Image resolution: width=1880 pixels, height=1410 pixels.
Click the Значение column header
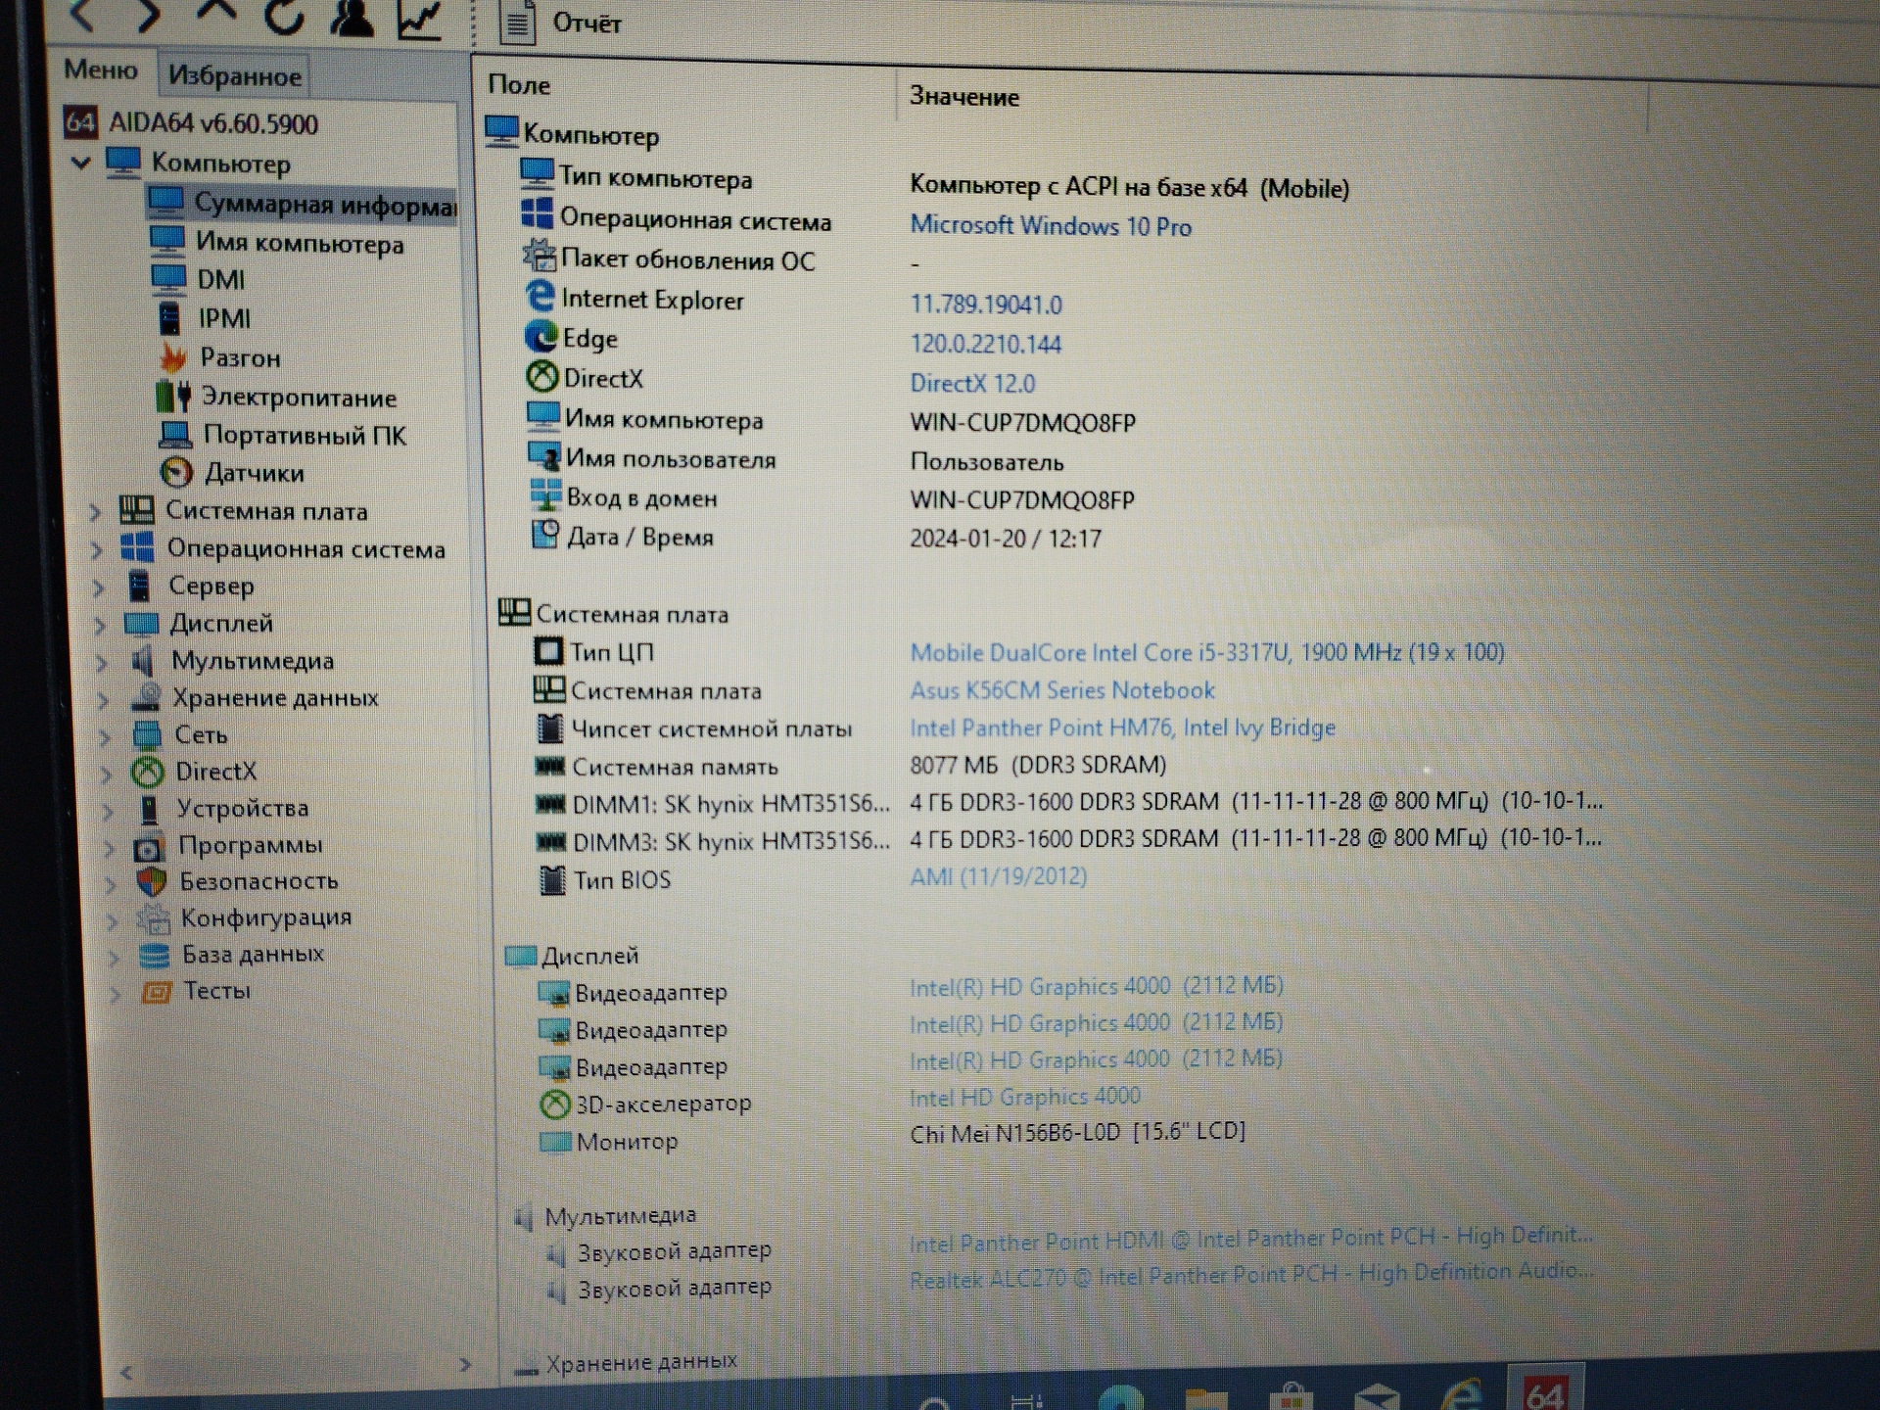[x=964, y=97]
